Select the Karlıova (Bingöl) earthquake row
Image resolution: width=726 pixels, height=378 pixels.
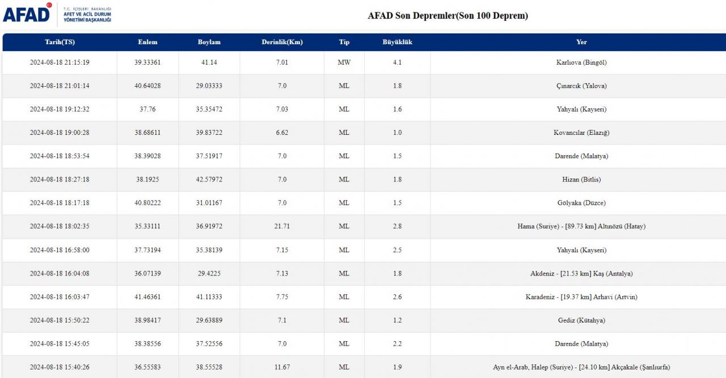click(x=364, y=62)
